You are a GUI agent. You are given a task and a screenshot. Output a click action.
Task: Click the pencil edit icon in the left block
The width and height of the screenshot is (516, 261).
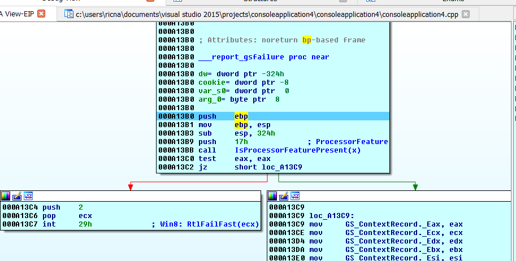[17, 196]
